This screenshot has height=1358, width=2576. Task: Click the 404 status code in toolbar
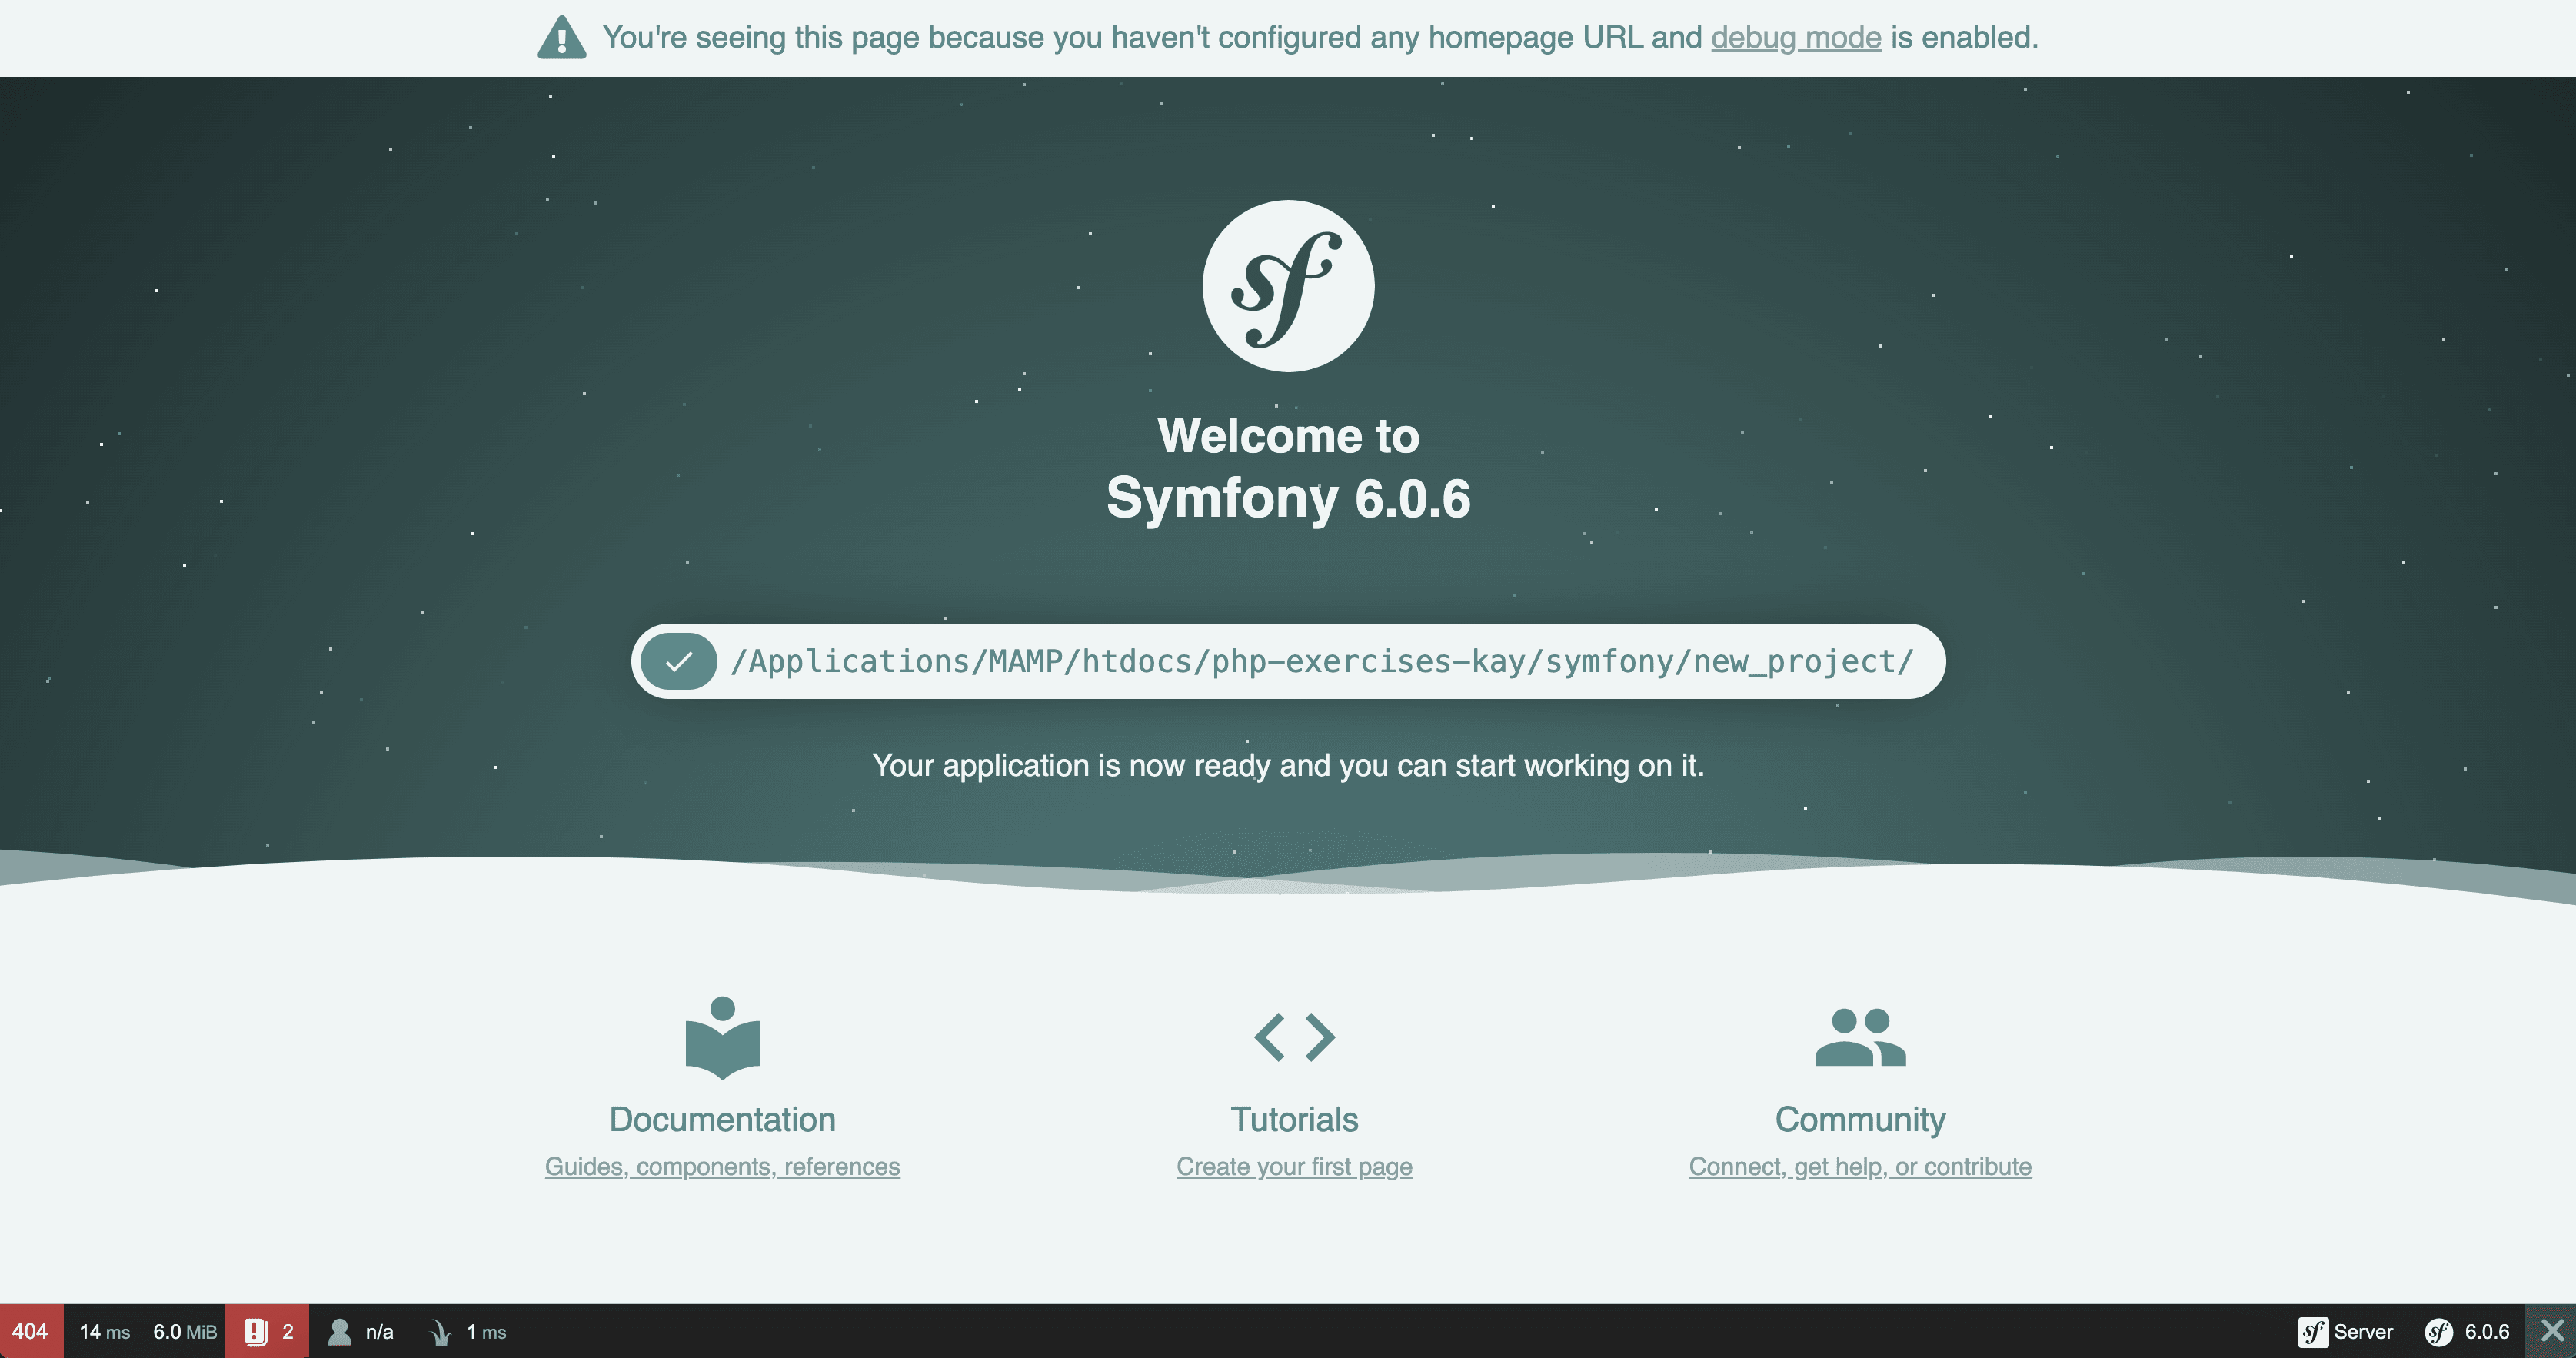point(31,1331)
